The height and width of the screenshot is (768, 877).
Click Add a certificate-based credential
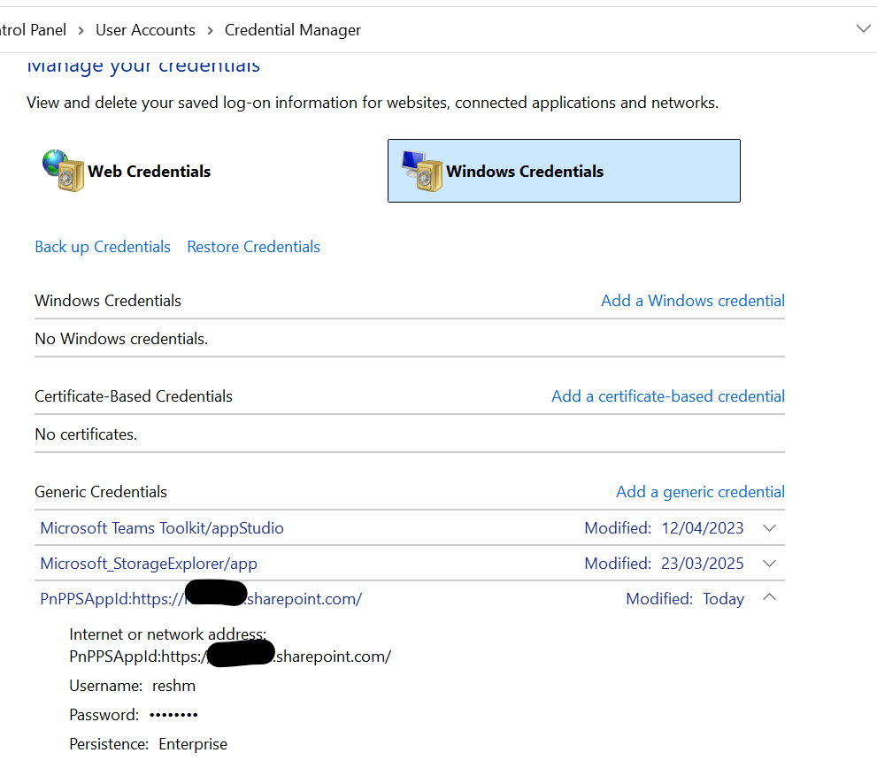pyautogui.click(x=667, y=396)
